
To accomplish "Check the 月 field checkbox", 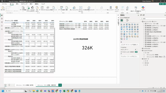I will tap(144, 61).
